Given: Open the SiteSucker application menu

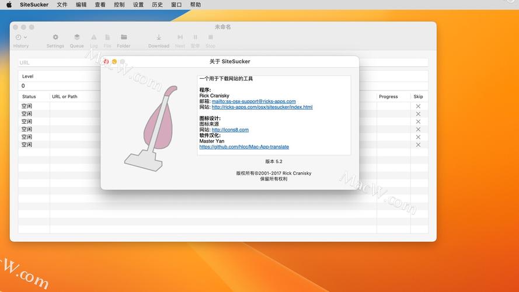Looking at the screenshot, I should click(x=34, y=5).
